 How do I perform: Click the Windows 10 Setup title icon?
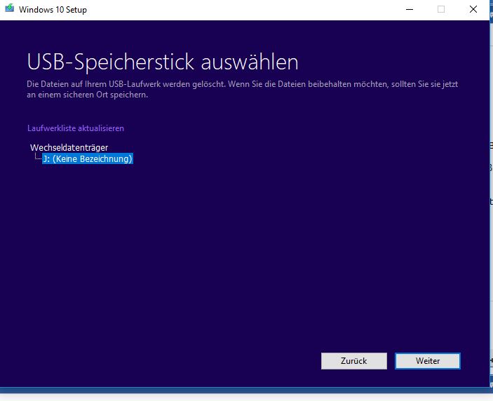10,8
